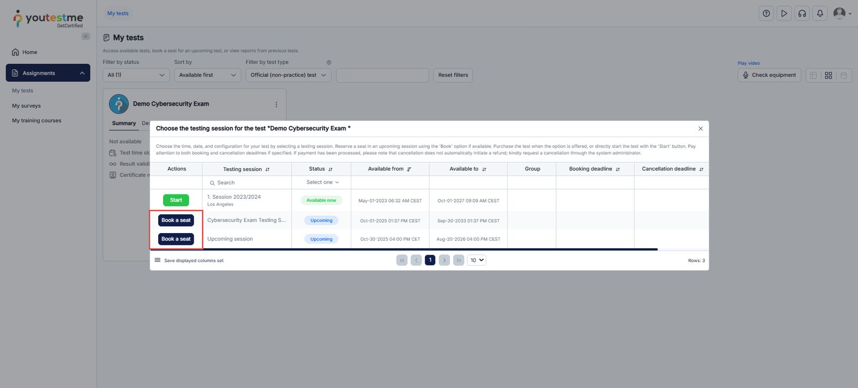Open My surveys in sidebar
Viewport: 858px width, 388px height.
26,106
